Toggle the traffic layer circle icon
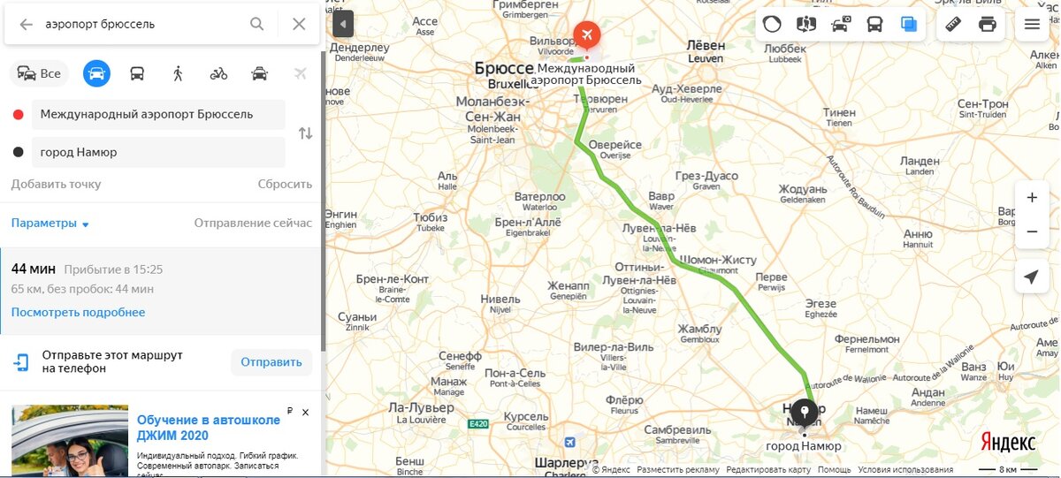Viewport: 1061px width, 478px height. coord(772,25)
